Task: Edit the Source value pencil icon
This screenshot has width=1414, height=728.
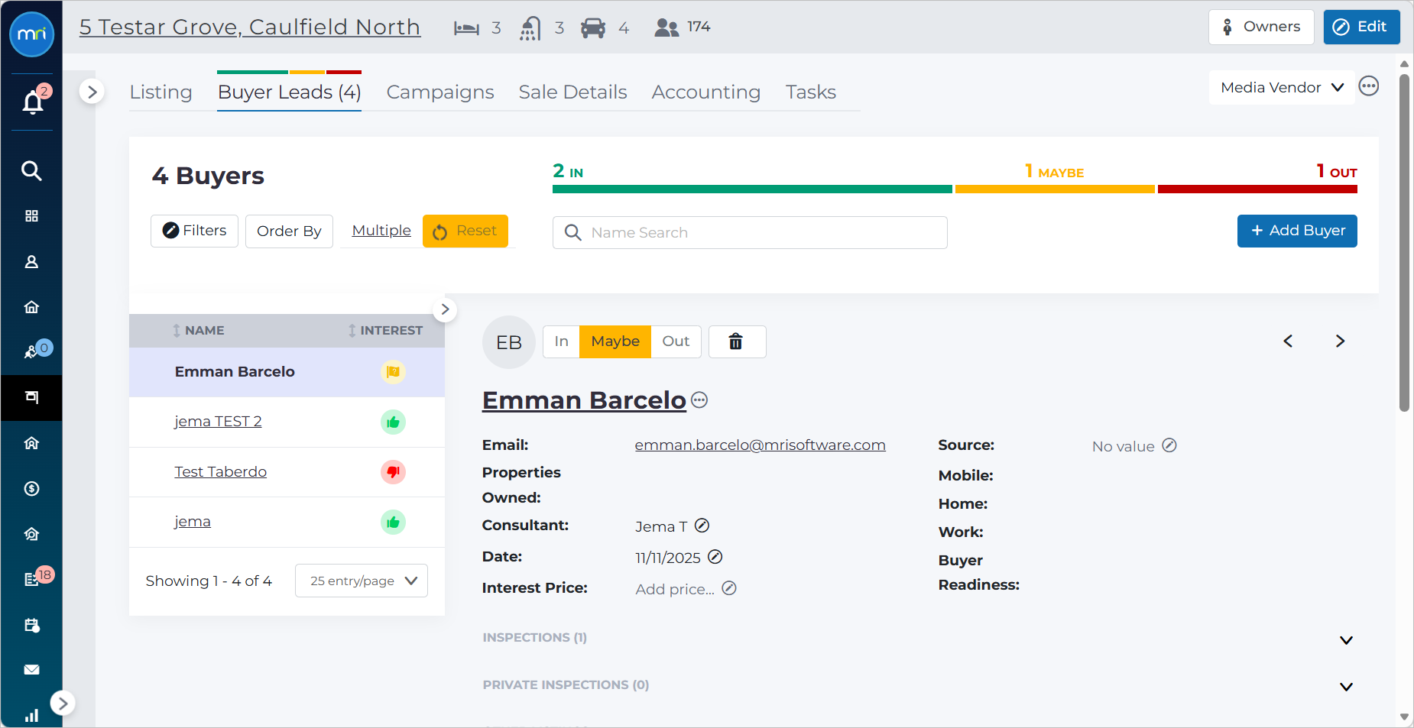Action: (x=1169, y=445)
